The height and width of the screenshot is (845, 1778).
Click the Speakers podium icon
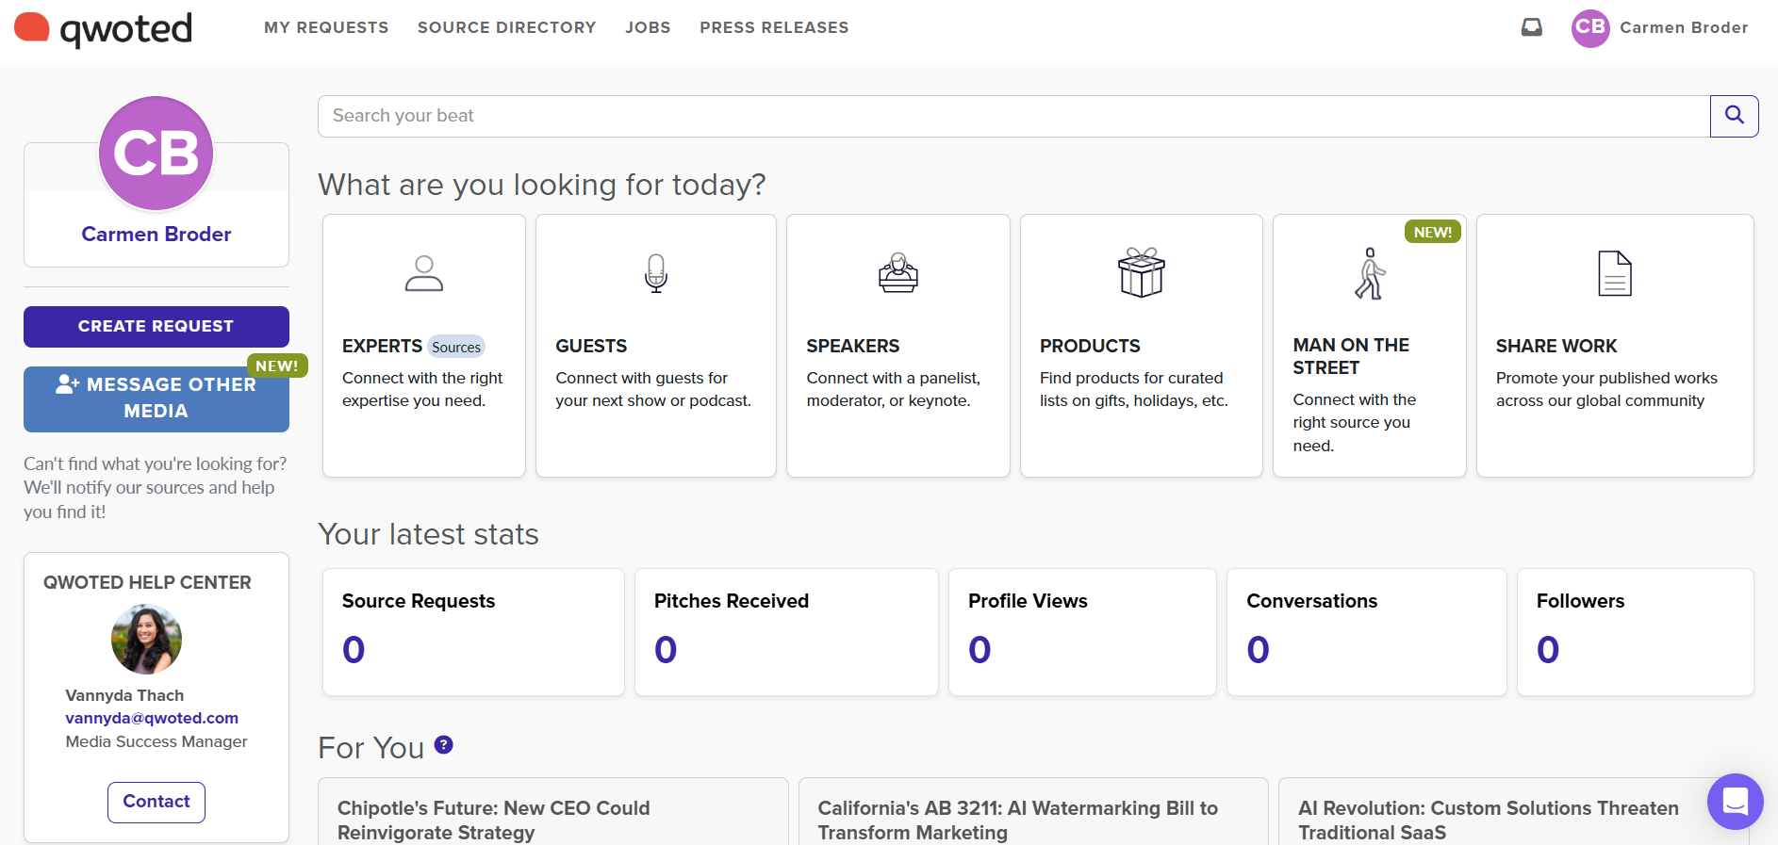tap(898, 273)
